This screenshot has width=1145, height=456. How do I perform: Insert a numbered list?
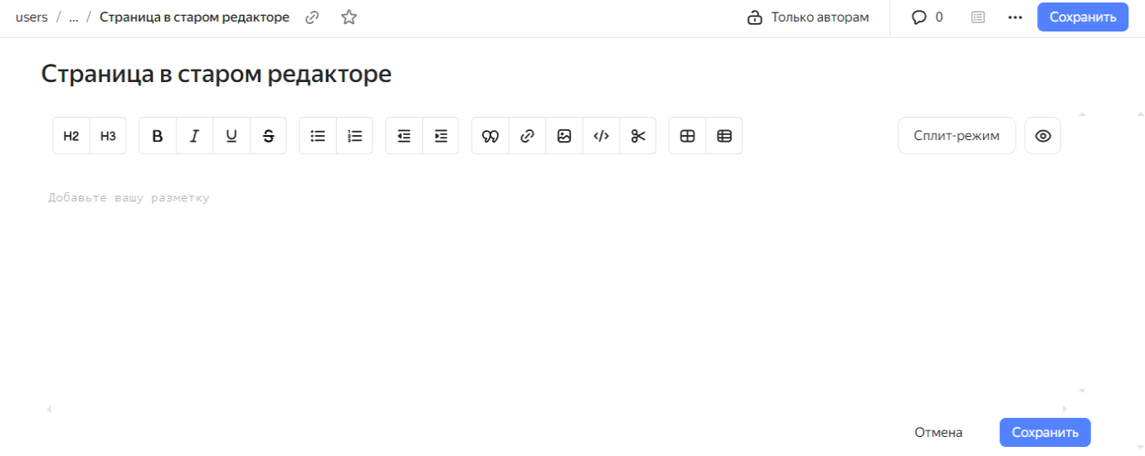point(354,136)
